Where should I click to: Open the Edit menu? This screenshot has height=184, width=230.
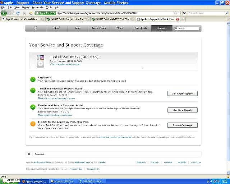tap(10, 7)
